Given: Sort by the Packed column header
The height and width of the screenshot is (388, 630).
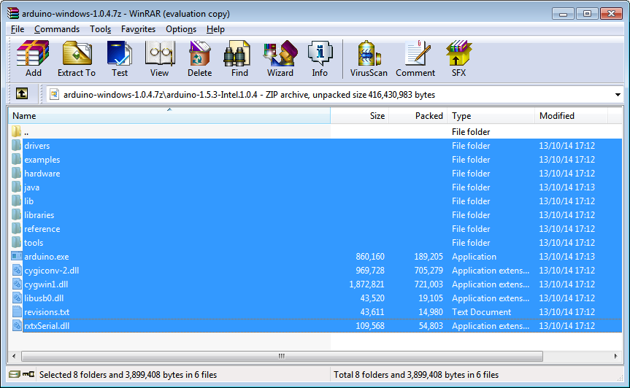Looking at the screenshot, I should (418, 115).
